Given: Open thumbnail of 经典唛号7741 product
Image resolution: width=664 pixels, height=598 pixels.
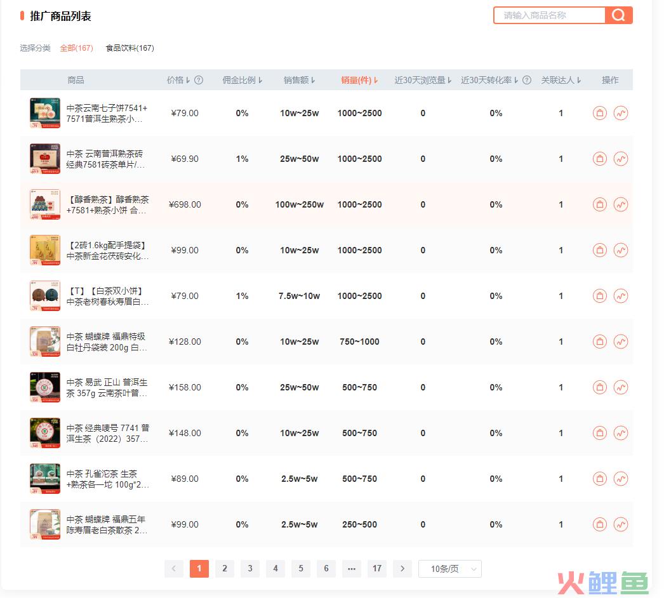Looking at the screenshot, I should (x=45, y=433).
